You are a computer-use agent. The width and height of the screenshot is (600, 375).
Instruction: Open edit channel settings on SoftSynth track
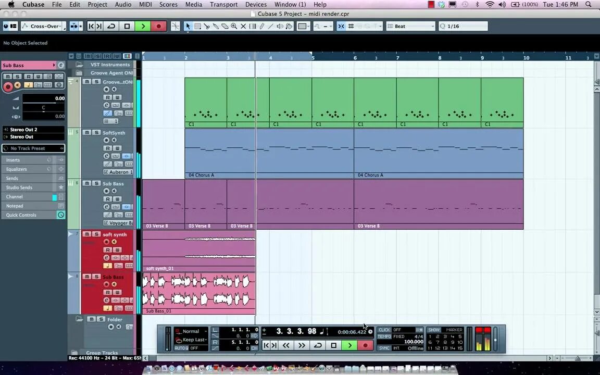coord(107,156)
